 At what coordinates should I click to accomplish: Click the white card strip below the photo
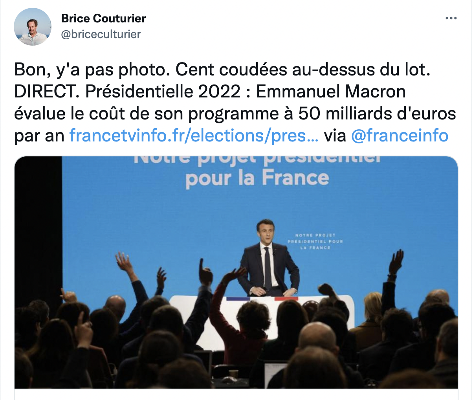tap(236, 394)
